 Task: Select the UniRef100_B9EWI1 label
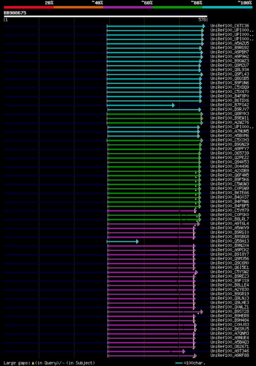pos(230,118)
